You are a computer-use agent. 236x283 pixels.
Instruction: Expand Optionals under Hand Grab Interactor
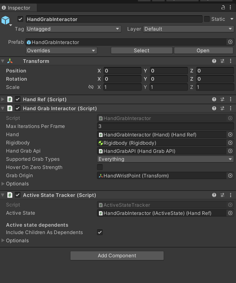click(3, 184)
